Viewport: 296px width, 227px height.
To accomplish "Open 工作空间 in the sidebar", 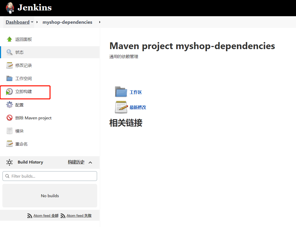I will pos(24,79).
